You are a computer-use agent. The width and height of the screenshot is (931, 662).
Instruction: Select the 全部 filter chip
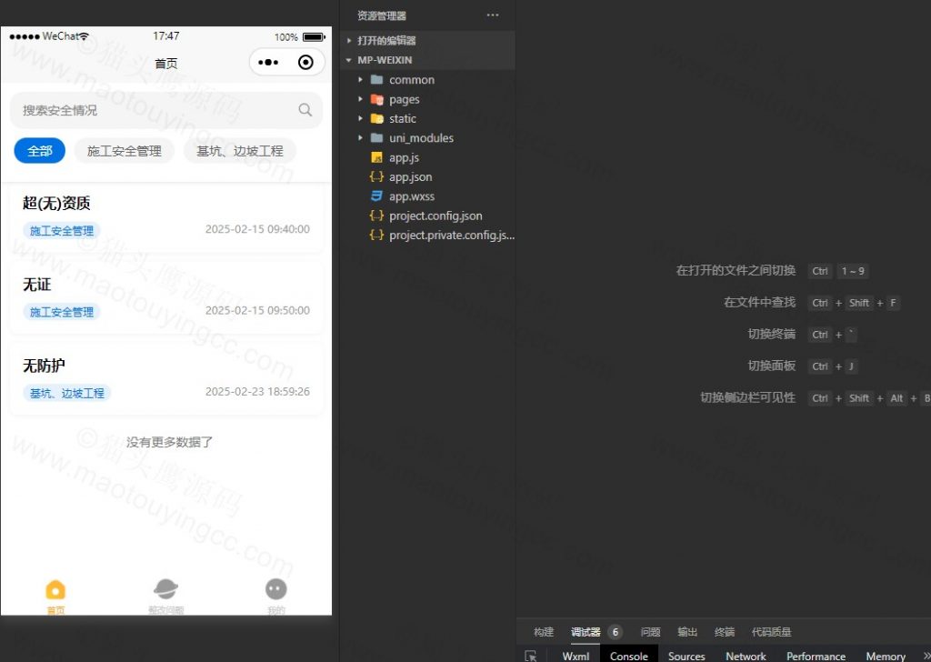click(40, 151)
